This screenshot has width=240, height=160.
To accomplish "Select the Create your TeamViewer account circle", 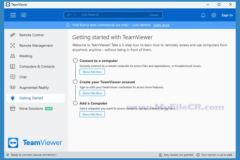I will tap(75, 82).
